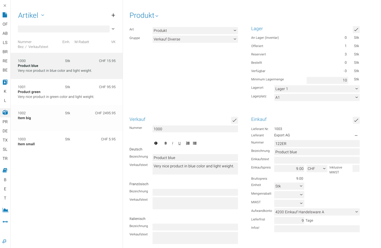Toggle the Einkauf section checkbox
The width and height of the screenshot is (381, 248).
point(356,120)
